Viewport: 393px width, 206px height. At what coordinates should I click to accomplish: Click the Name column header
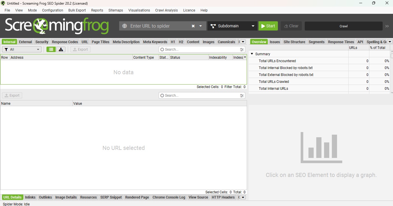pyautogui.click(x=36, y=104)
